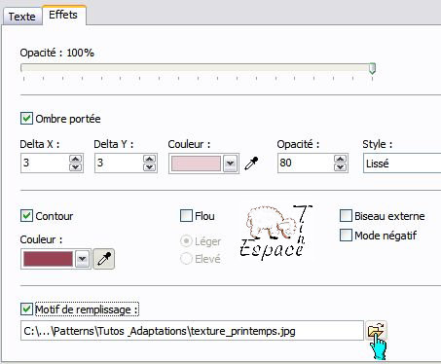Open the contour Couleur dropdown

tap(83, 259)
